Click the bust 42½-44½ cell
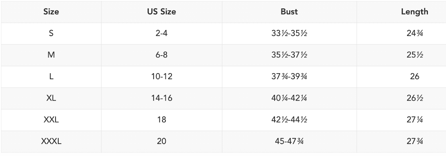446x156 pixels. [289, 120]
